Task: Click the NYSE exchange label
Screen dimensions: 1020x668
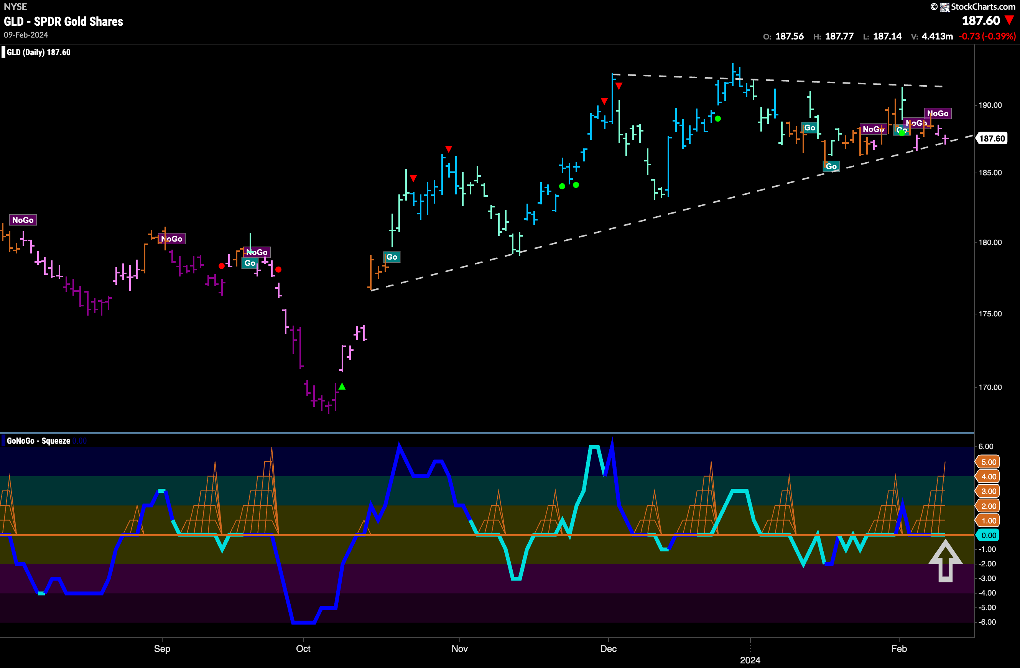Action: (x=15, y=7)
